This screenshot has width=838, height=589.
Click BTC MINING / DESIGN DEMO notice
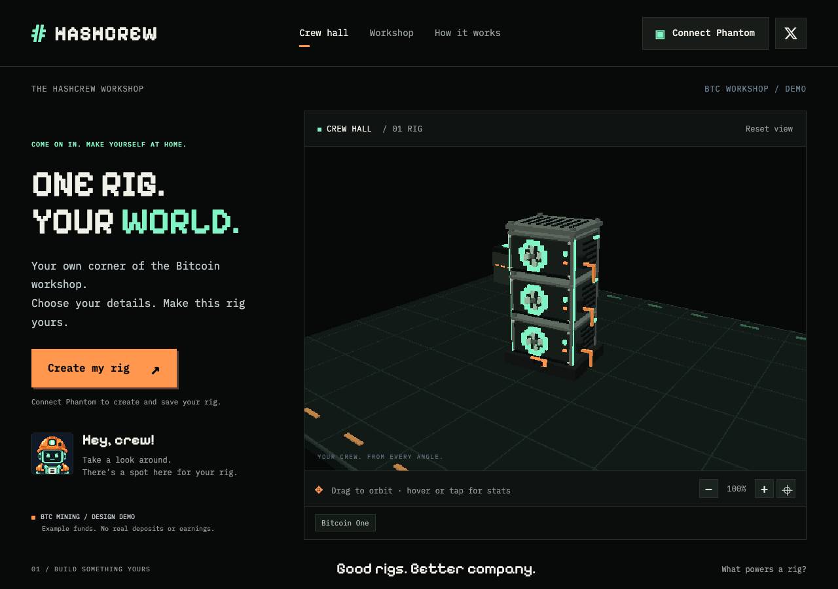click(88, 517)
